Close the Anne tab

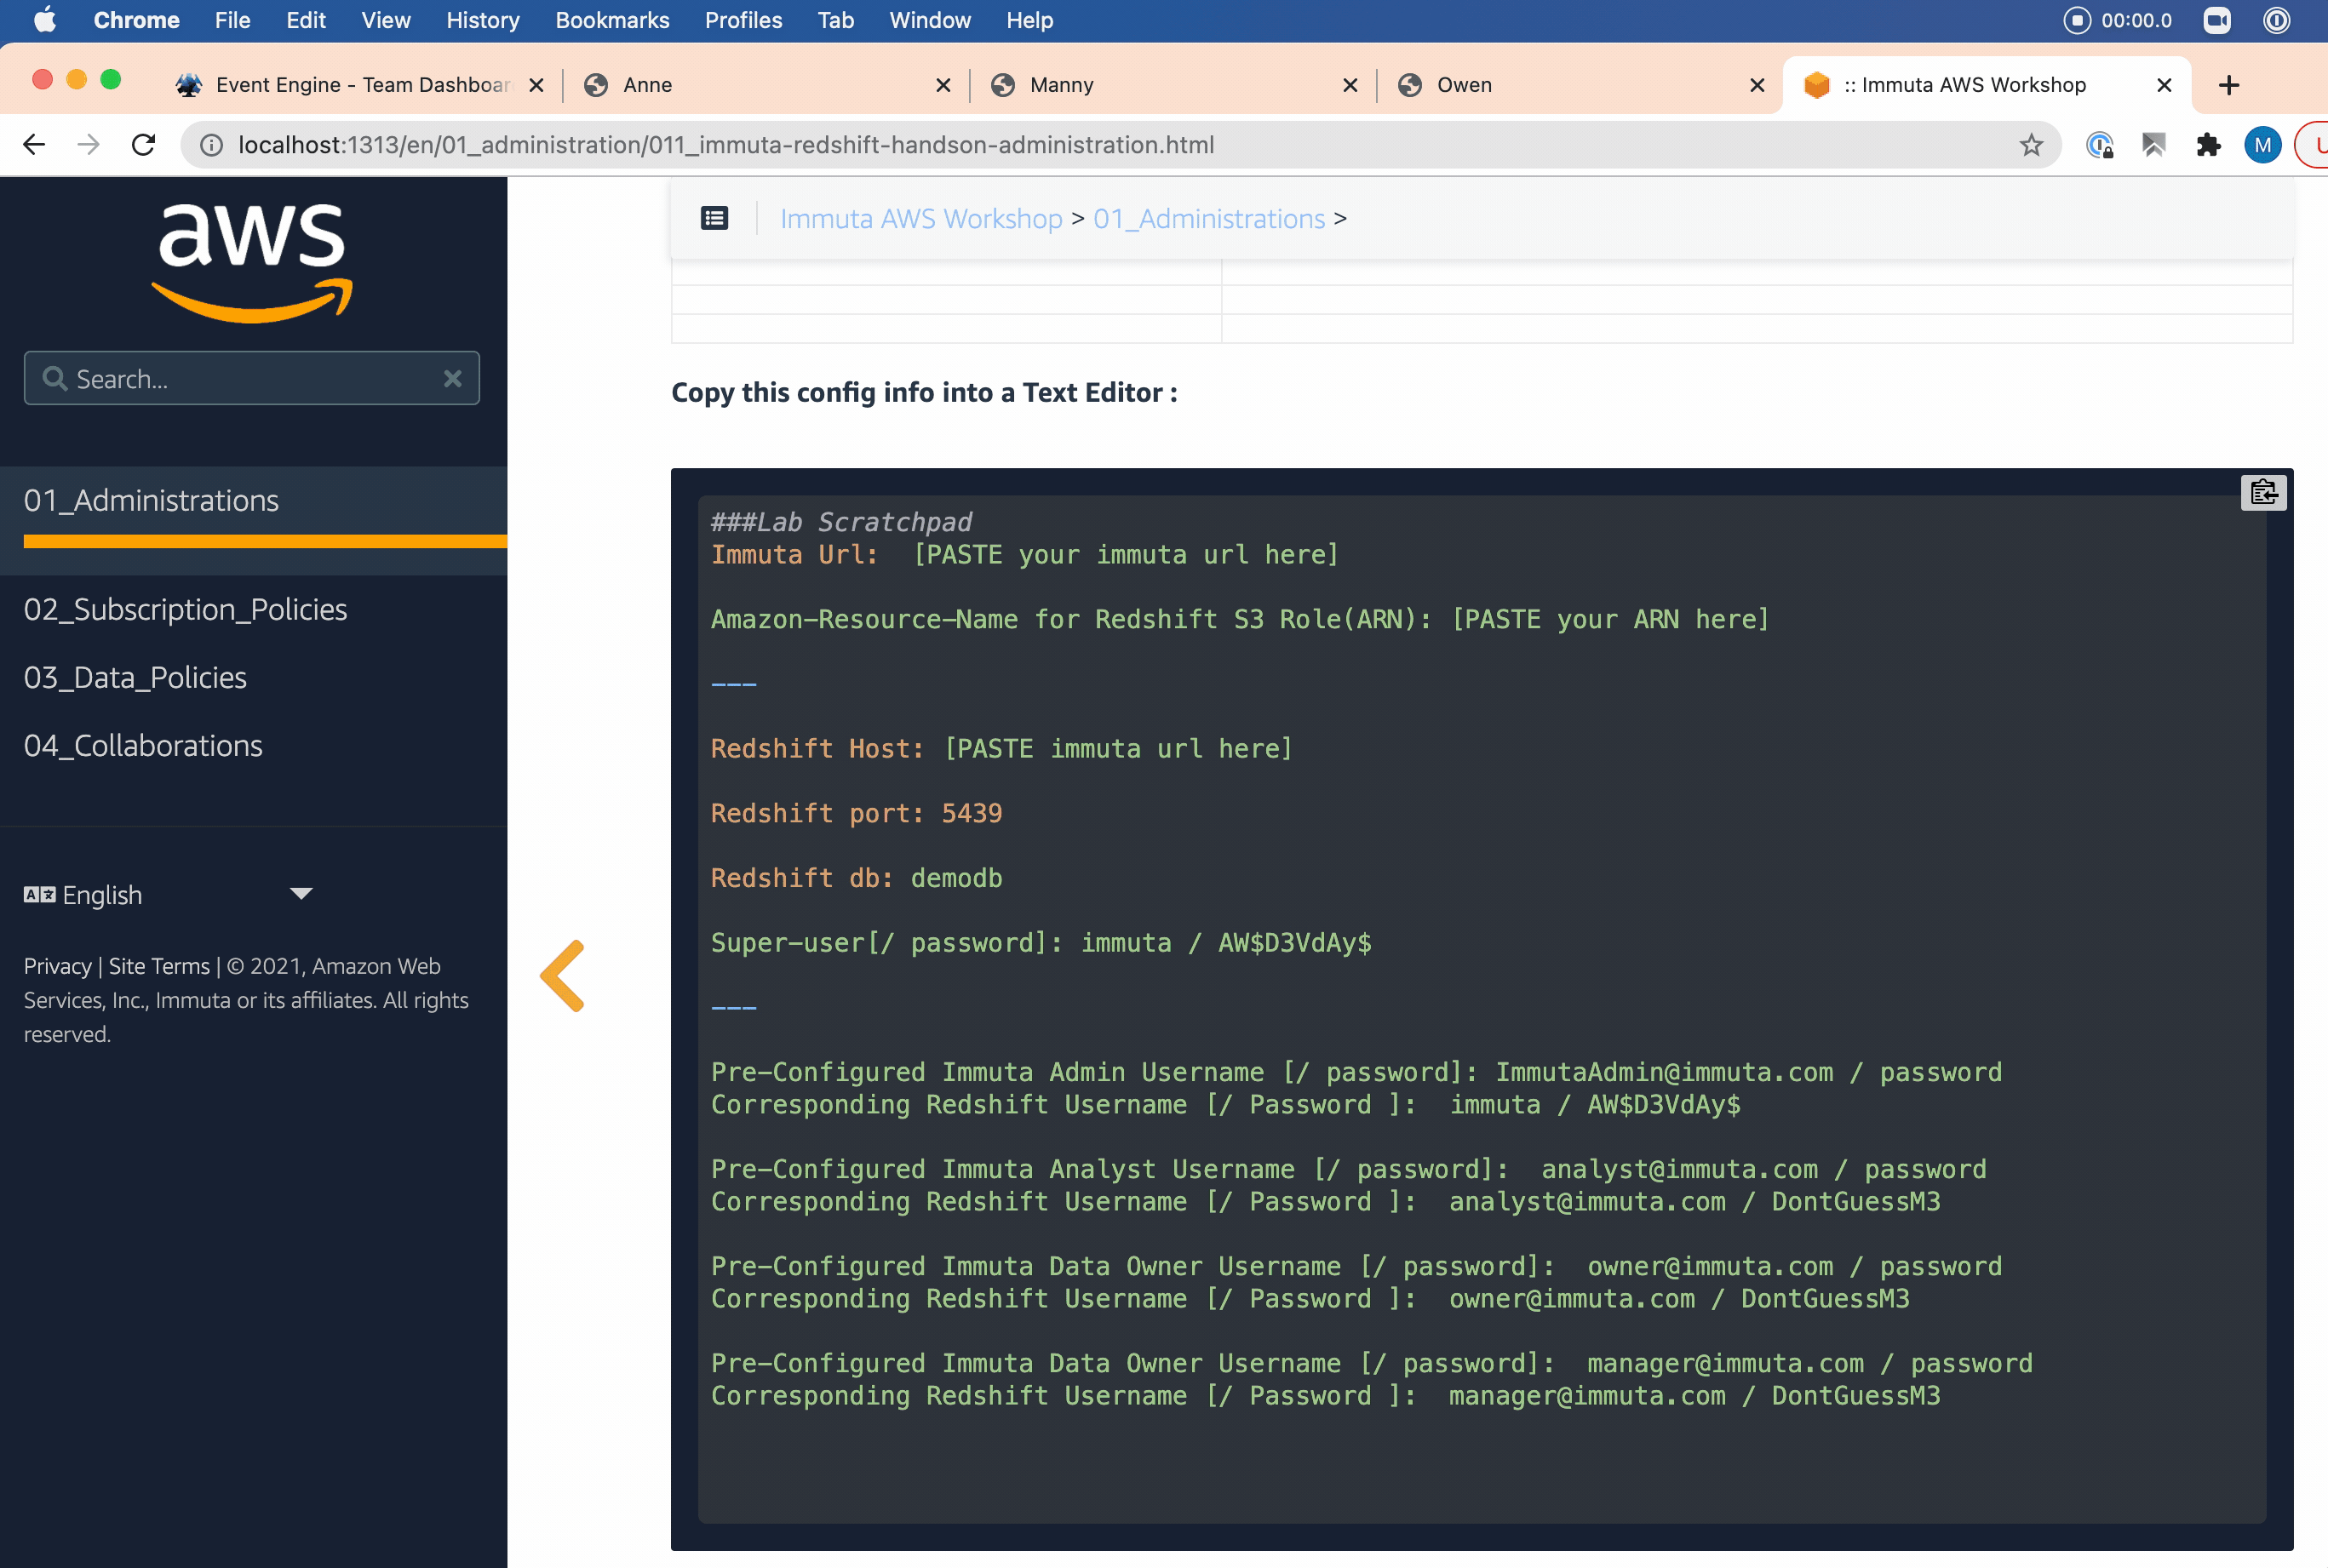tap(943, 85)
